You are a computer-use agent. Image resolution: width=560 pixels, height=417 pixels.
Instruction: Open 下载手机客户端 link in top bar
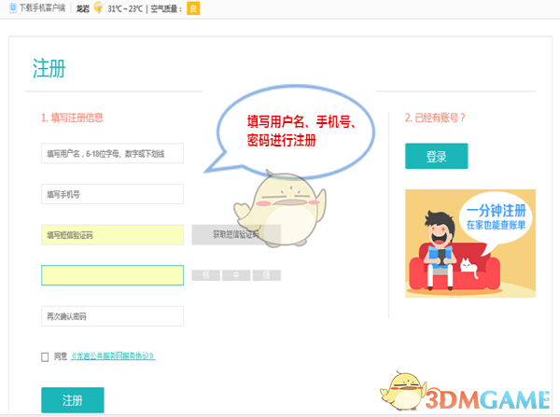pyautogui.click(x=43, y=8)
